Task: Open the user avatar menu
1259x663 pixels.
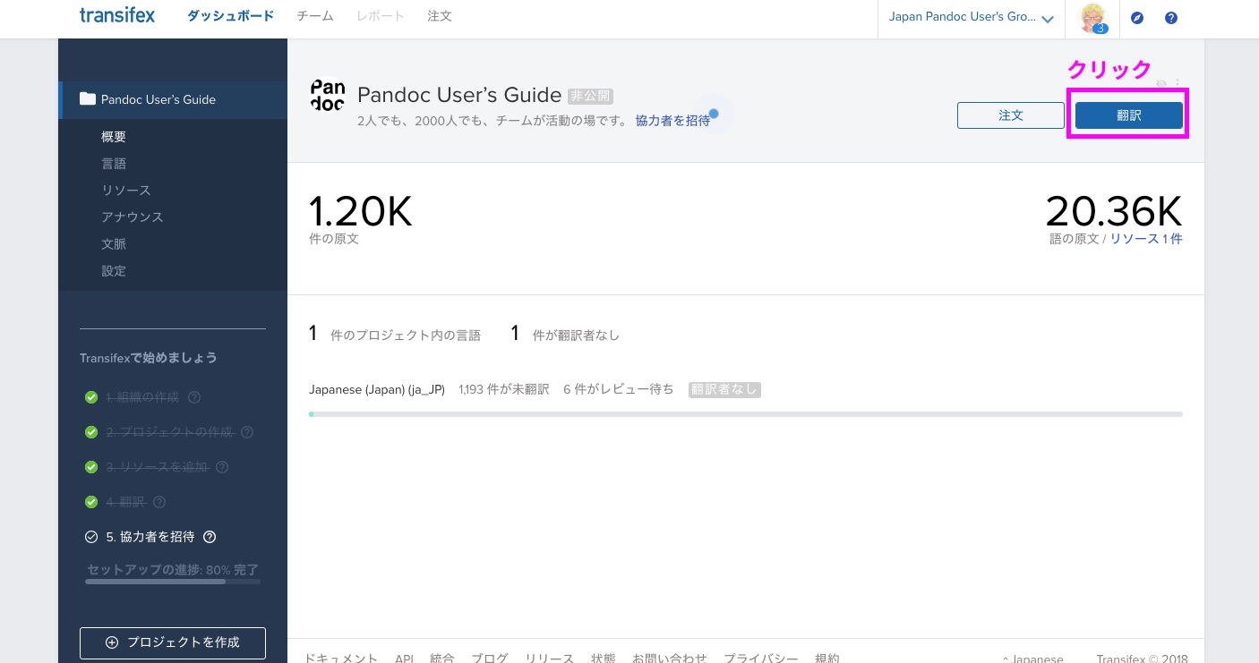Action: pos(1092,17)
